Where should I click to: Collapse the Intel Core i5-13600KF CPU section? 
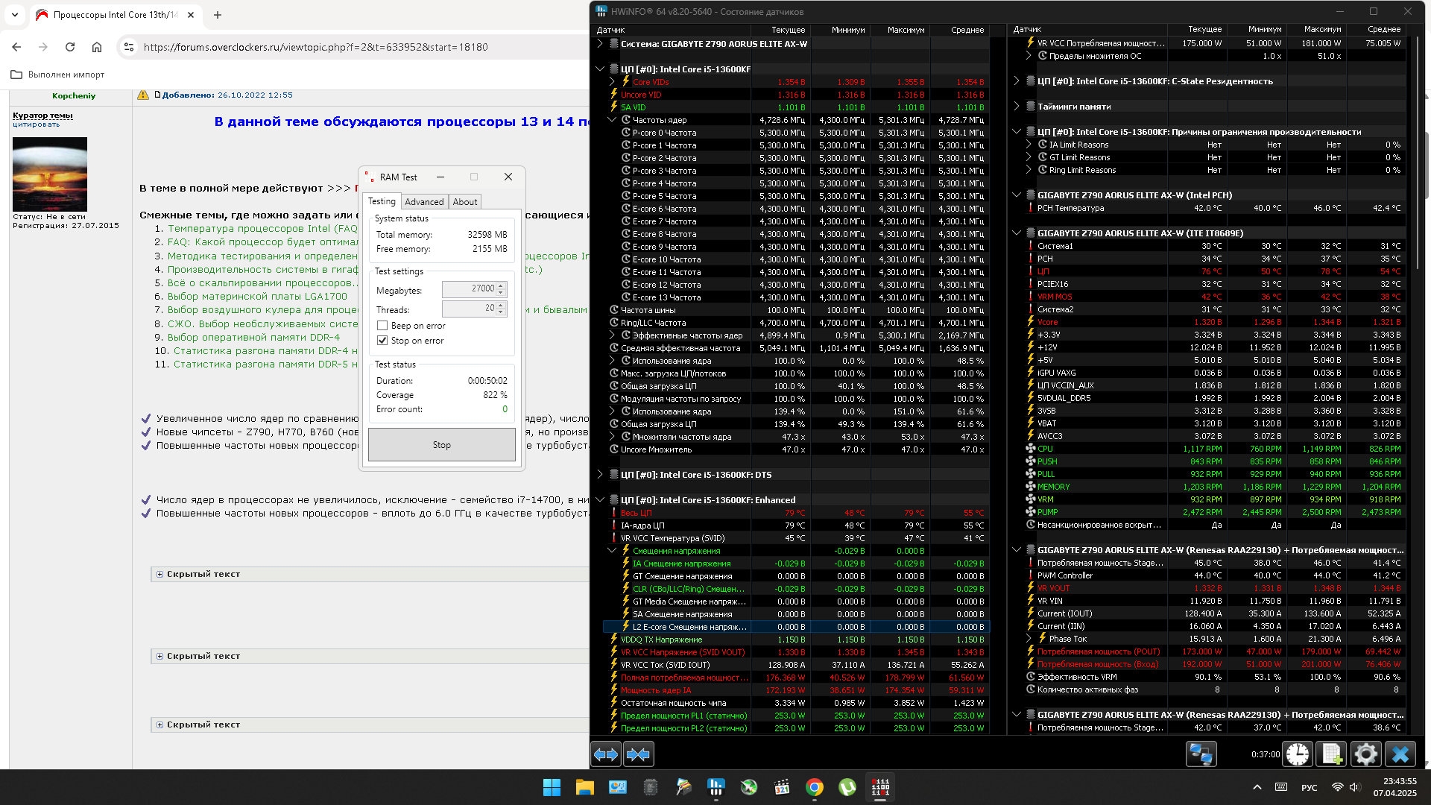tap(600, 69)
